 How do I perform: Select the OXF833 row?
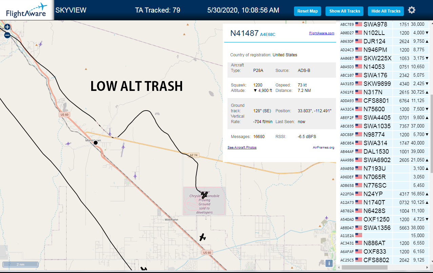(x=385, y=252)
